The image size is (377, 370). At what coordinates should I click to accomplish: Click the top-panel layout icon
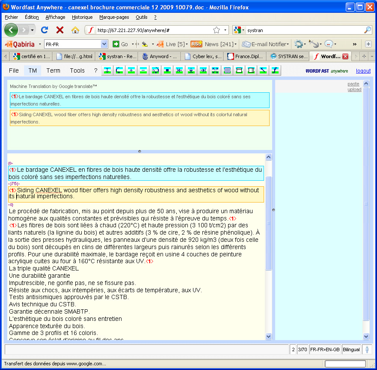(239, 70)
